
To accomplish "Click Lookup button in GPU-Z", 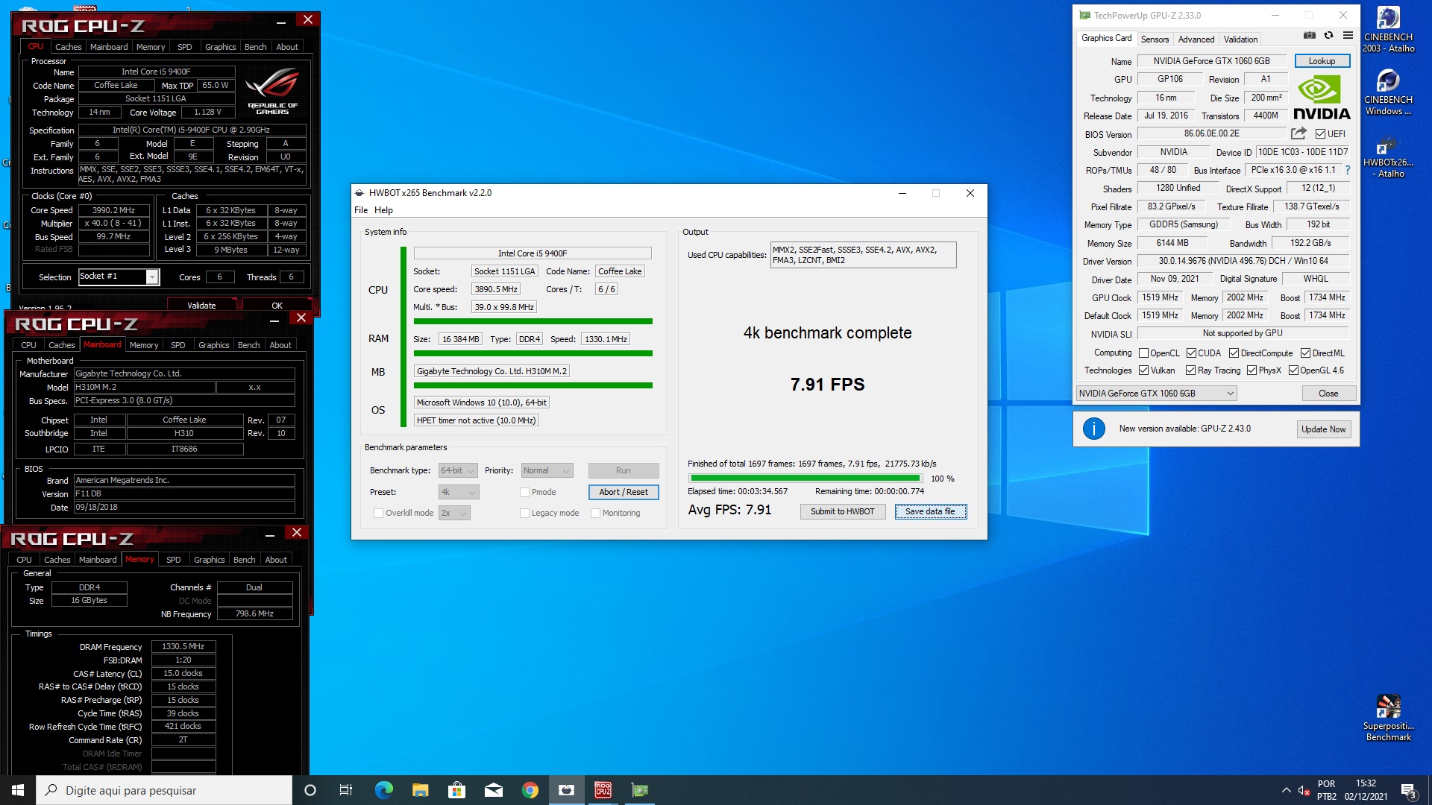I will coord(1322,61).
